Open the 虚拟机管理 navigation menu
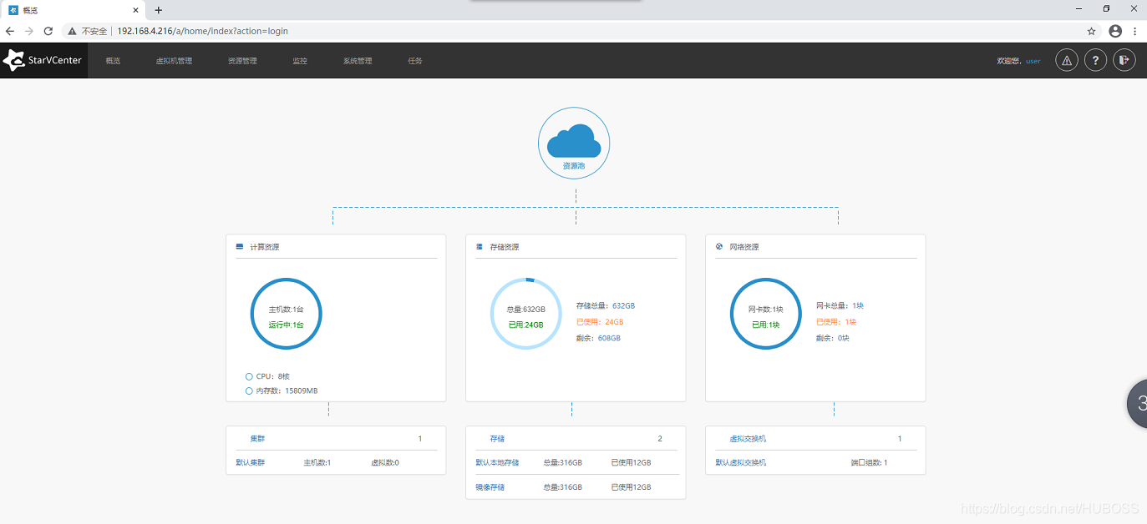 point(174,61)
